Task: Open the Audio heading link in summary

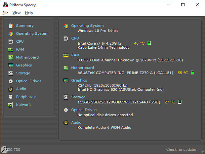Action: 76,122
